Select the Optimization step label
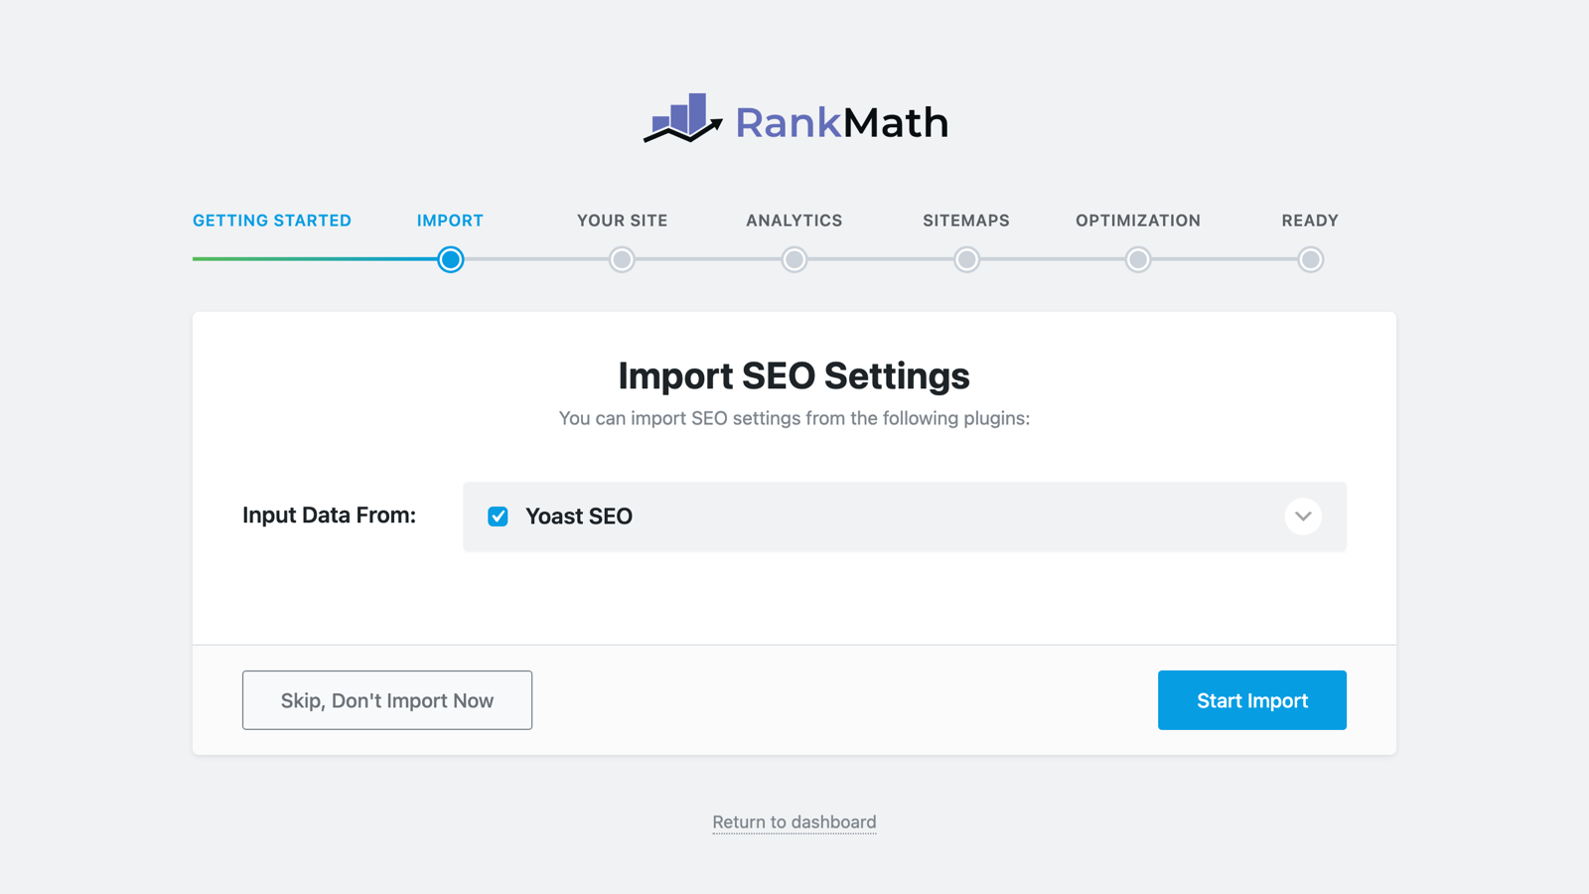 (x=1138, y=221)
